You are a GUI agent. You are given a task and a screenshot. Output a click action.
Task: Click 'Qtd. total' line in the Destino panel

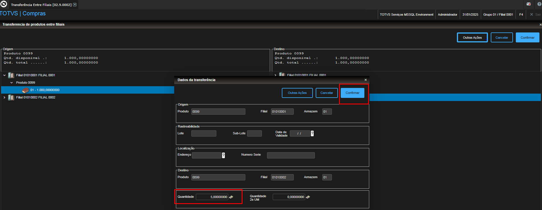(x=322, y=63)
